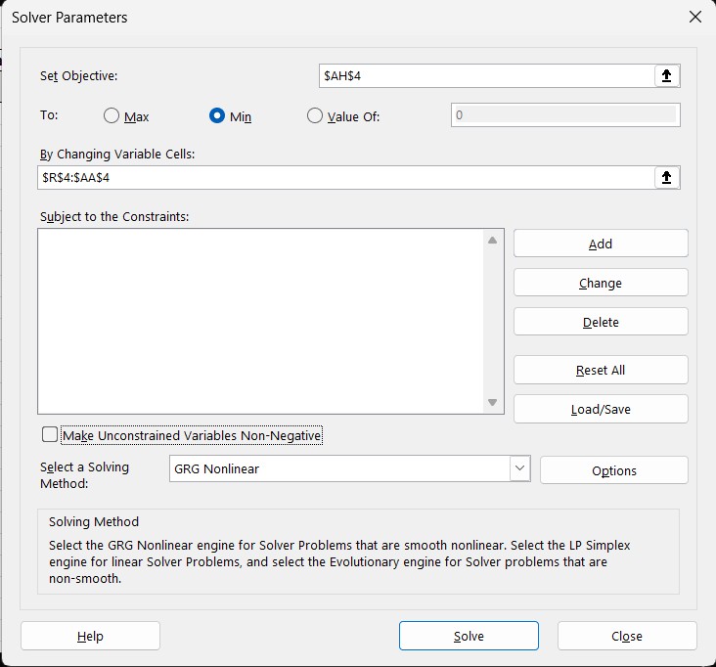Open the Load/Save dialog
Screen dimensions: 716x667
[x=600, y=409]
